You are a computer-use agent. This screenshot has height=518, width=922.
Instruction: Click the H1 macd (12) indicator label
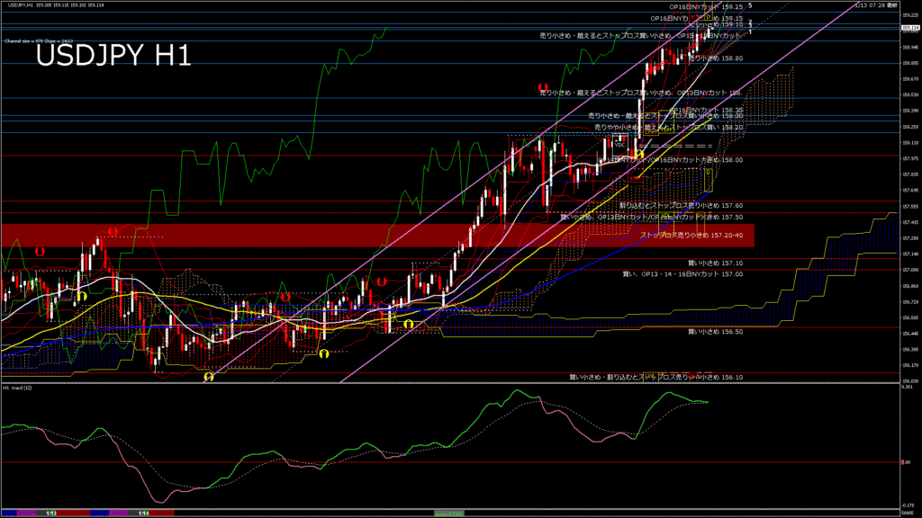(18, 388)
